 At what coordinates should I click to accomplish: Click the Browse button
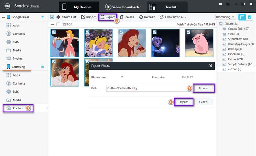pyautogui.click(x=203, y=88)
